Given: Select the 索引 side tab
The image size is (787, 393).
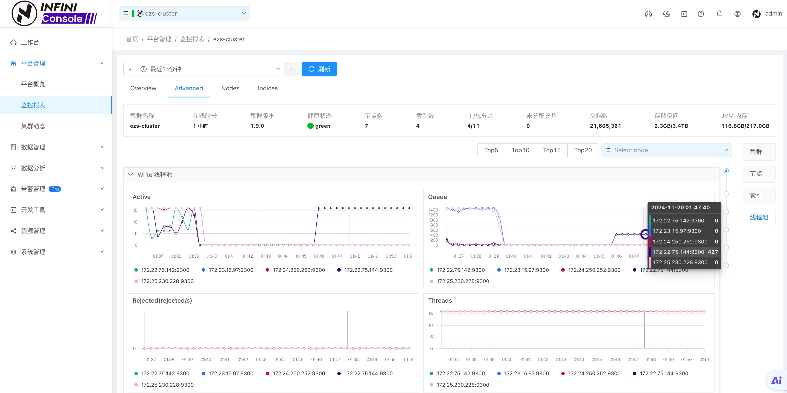Looking at the screenshot, I should coord(759,195).
